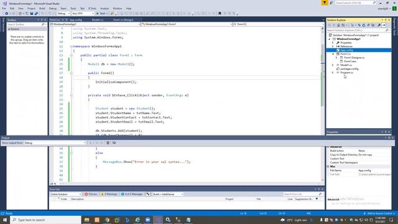The image size is (398, 224).
Task: Expand the Properties node in Solution Explorer
Action: [333, 43]
